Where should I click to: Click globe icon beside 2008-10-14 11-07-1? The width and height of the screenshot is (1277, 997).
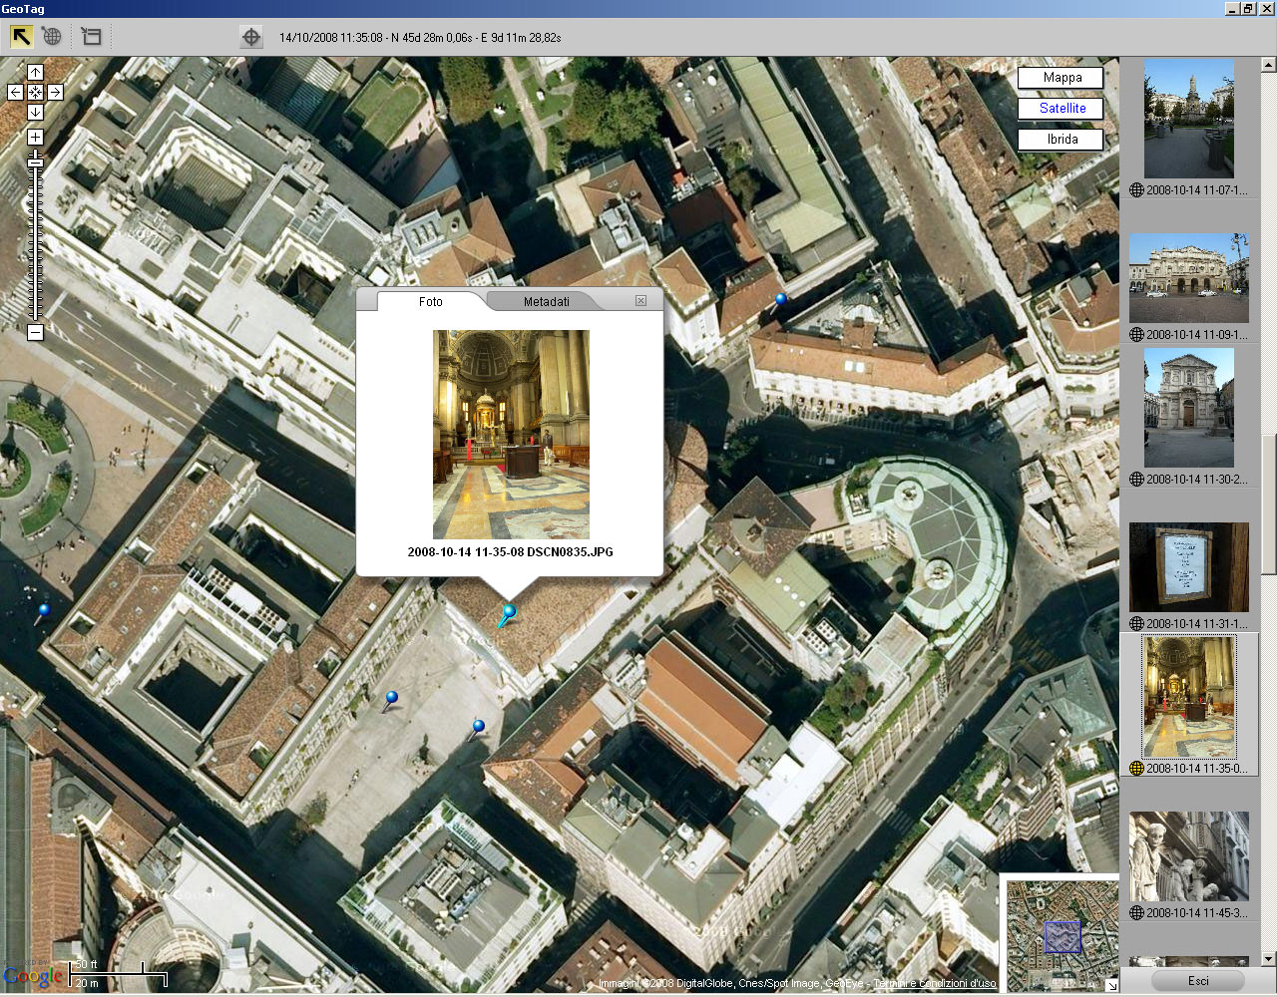pyautogui.click(x=1136, y=190)
